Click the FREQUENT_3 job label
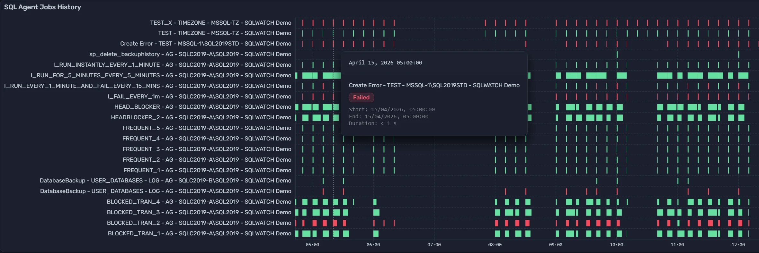The image size is (759, 253). (x=207, y=149)
